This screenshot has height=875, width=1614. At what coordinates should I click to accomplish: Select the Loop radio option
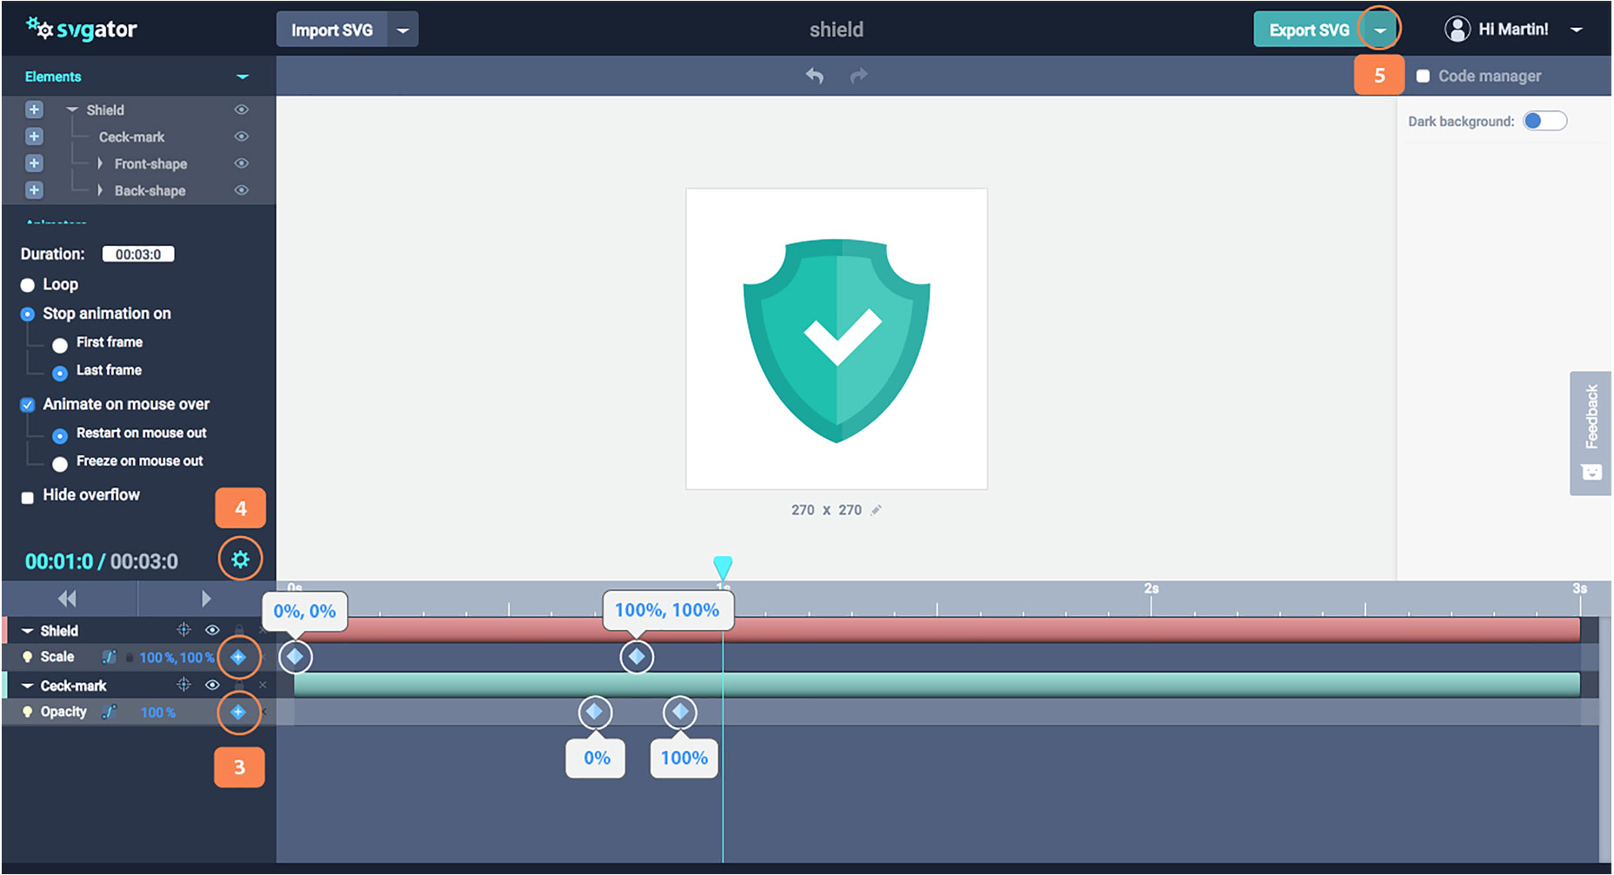point(28,285)
